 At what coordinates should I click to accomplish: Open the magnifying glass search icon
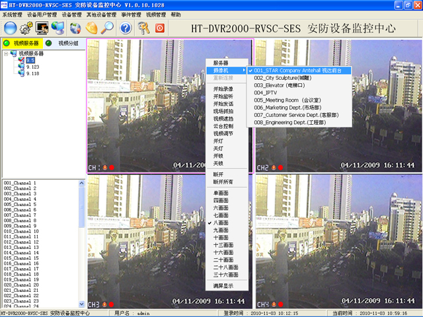(107, 28)
